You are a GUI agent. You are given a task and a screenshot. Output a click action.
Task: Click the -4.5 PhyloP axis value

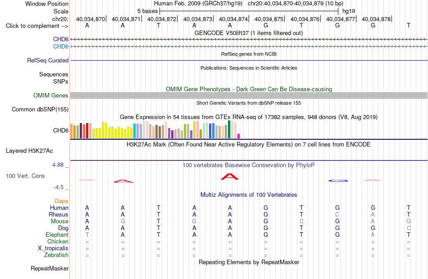59,187
